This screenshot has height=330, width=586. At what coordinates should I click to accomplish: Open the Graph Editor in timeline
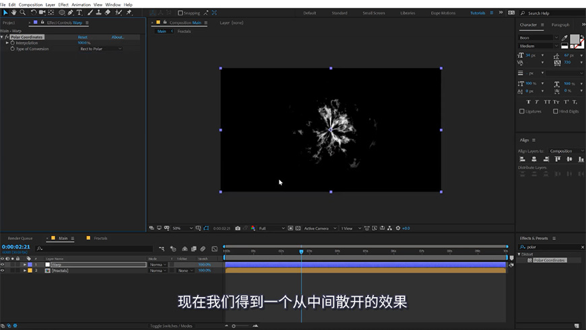[214, 249]
